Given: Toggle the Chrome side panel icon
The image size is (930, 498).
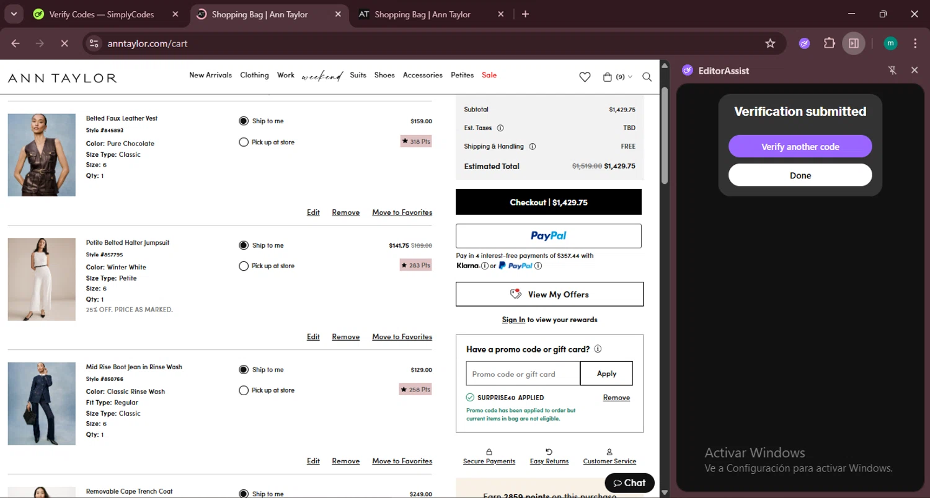Looking at the screenshot, I should point(854,43).
